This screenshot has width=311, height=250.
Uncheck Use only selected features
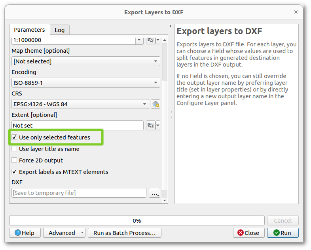pyautogui.click(x=15, y=137)
